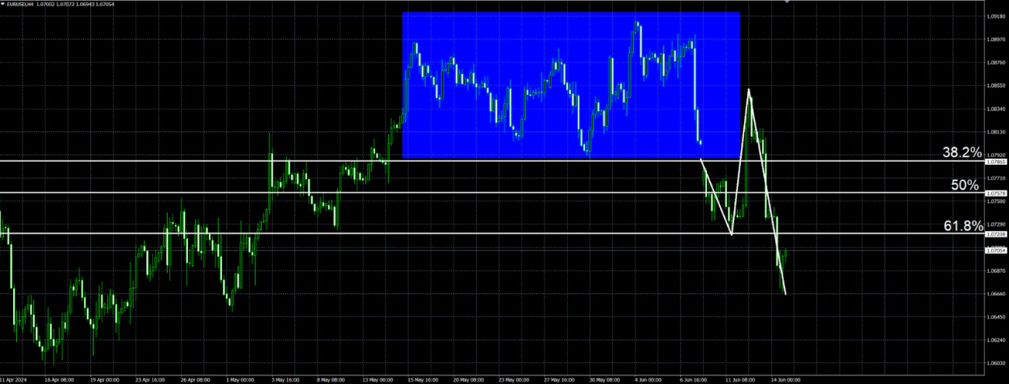1009x384 pixels.
Task: Click the 1.07865 price tag on axis
Action: [996, 162]
